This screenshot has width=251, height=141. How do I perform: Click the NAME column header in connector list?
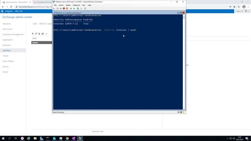[35, 38]
